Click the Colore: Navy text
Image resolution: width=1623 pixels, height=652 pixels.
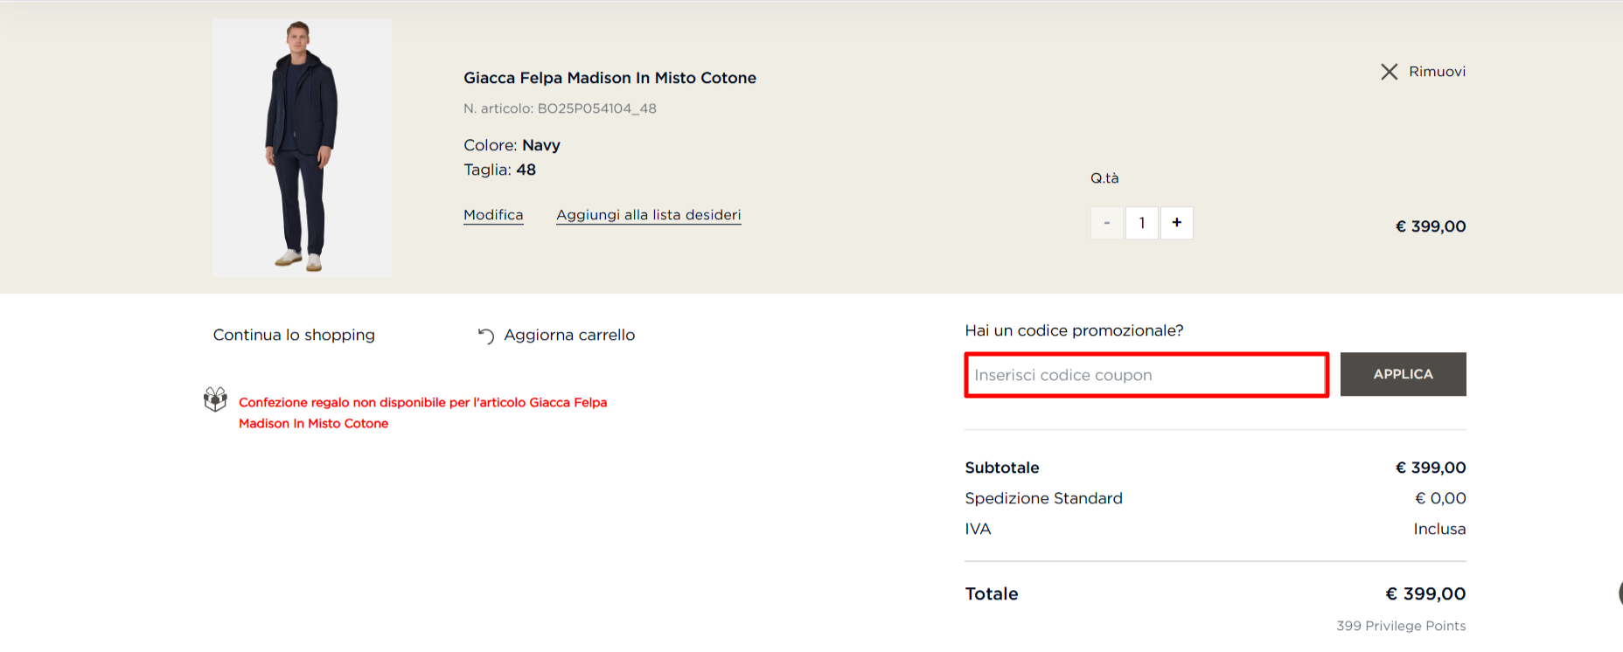pos(512,145)
